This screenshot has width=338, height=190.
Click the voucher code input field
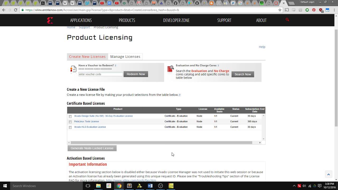tap(101, 74)
